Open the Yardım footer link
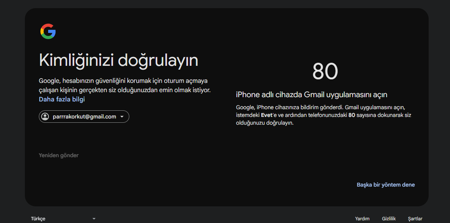Screen dimensions: 450x223 362,219
